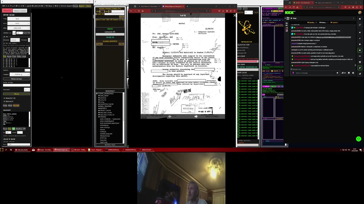This screenshot has width=364, height=204.
Task: Open the Wire dropdown showing ASCII
Action: point(19,24)
